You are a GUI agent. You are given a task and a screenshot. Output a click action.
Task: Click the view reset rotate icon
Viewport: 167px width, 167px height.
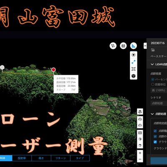(140, 111)
